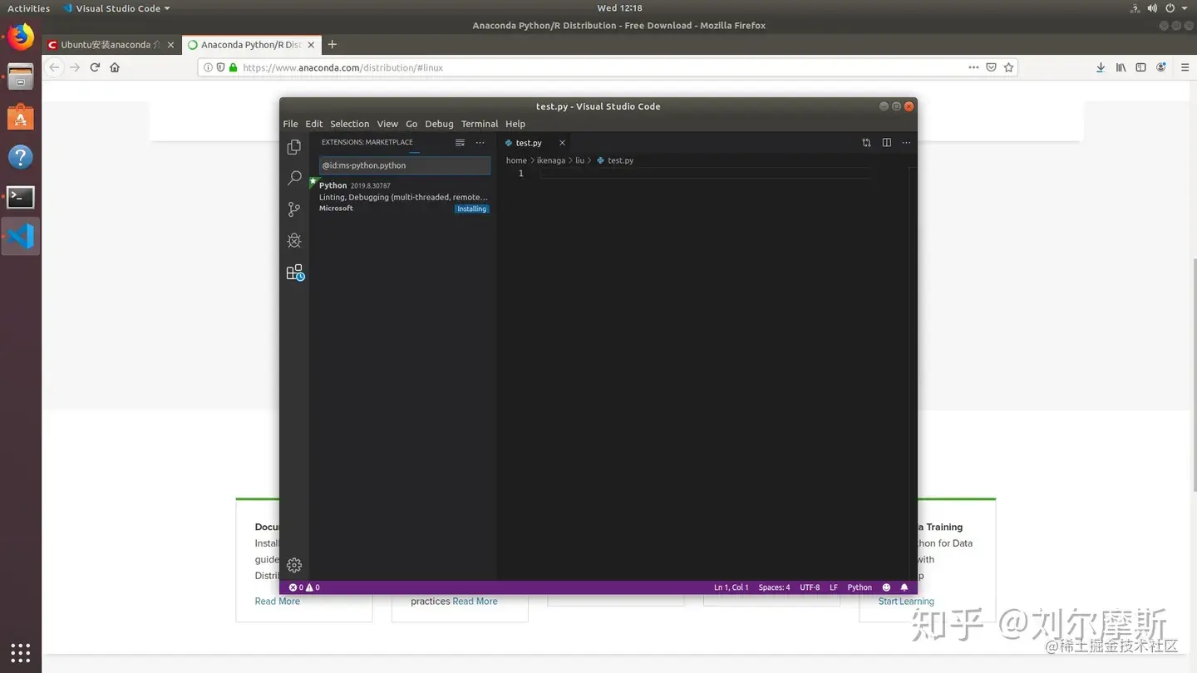This screenshot has height=673, width=1197.
Task: Open the Debug menu
Action: (439, 124)
